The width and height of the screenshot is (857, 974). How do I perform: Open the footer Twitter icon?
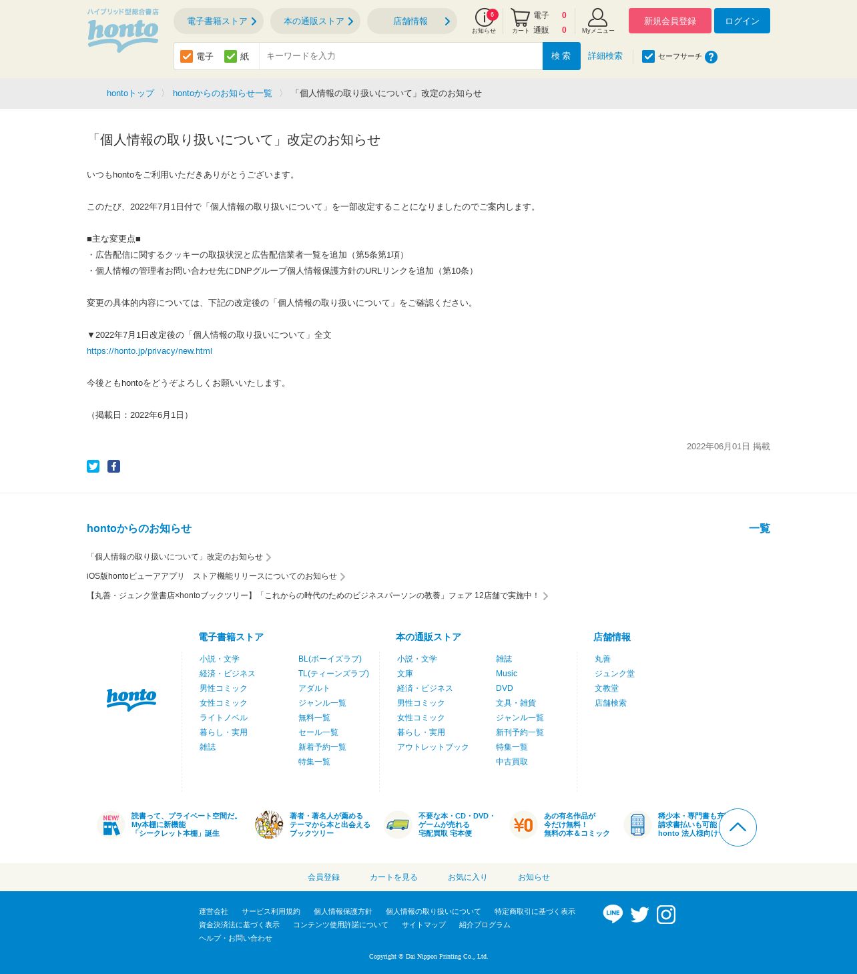(639, 915)
